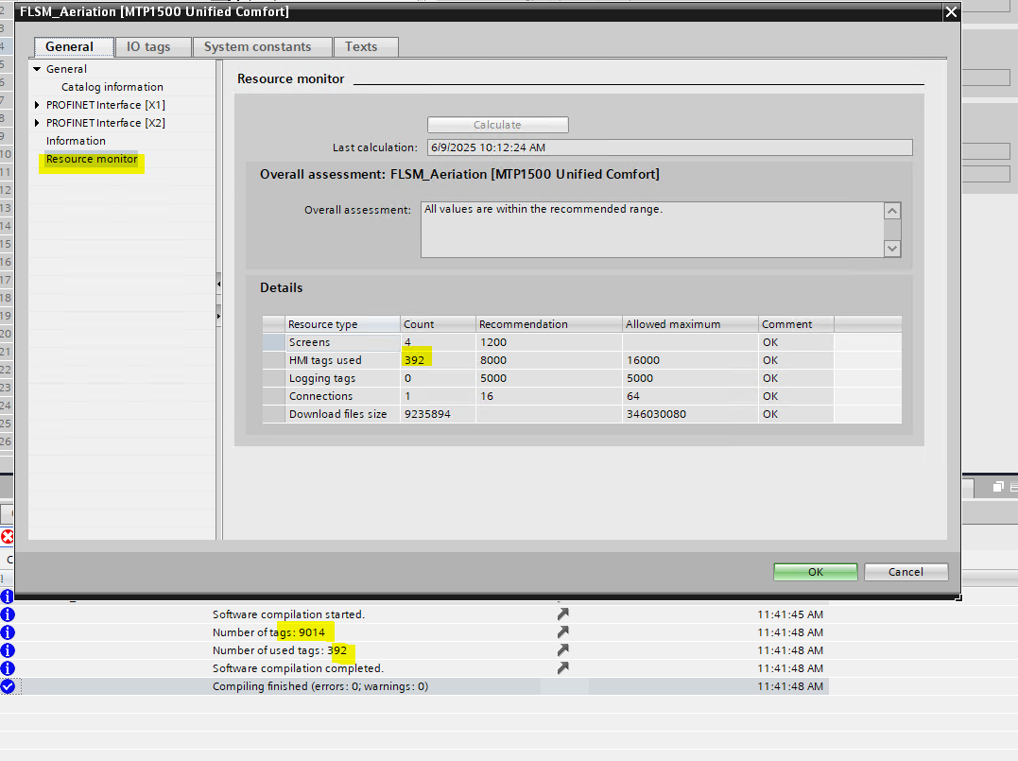
Task: Expand PROFINET Interface [X2] node
Action: coord(37,123)
